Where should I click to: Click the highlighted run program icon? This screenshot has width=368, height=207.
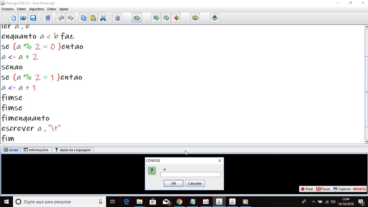point(137,18)
